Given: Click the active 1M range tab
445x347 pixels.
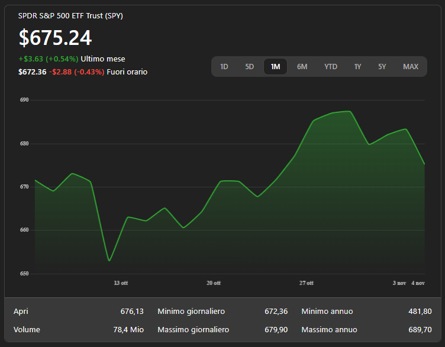Looking at the screenshot, I should point(275,67).
